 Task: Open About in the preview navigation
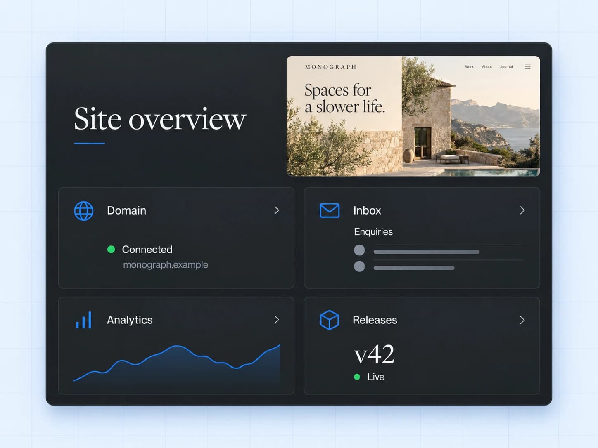tap(487, 67)
